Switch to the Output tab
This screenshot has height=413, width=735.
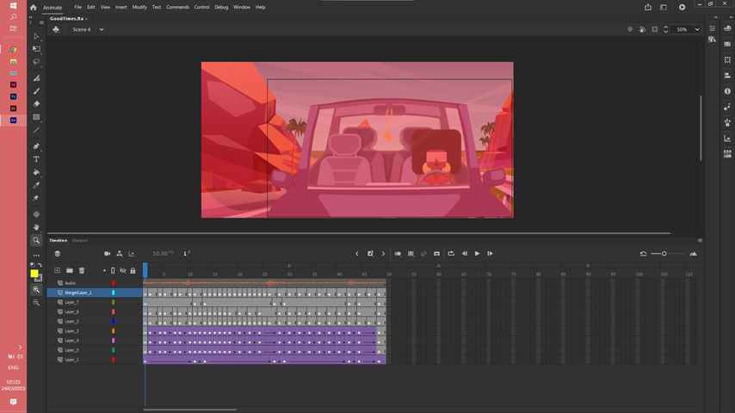(x=80, y=240)
